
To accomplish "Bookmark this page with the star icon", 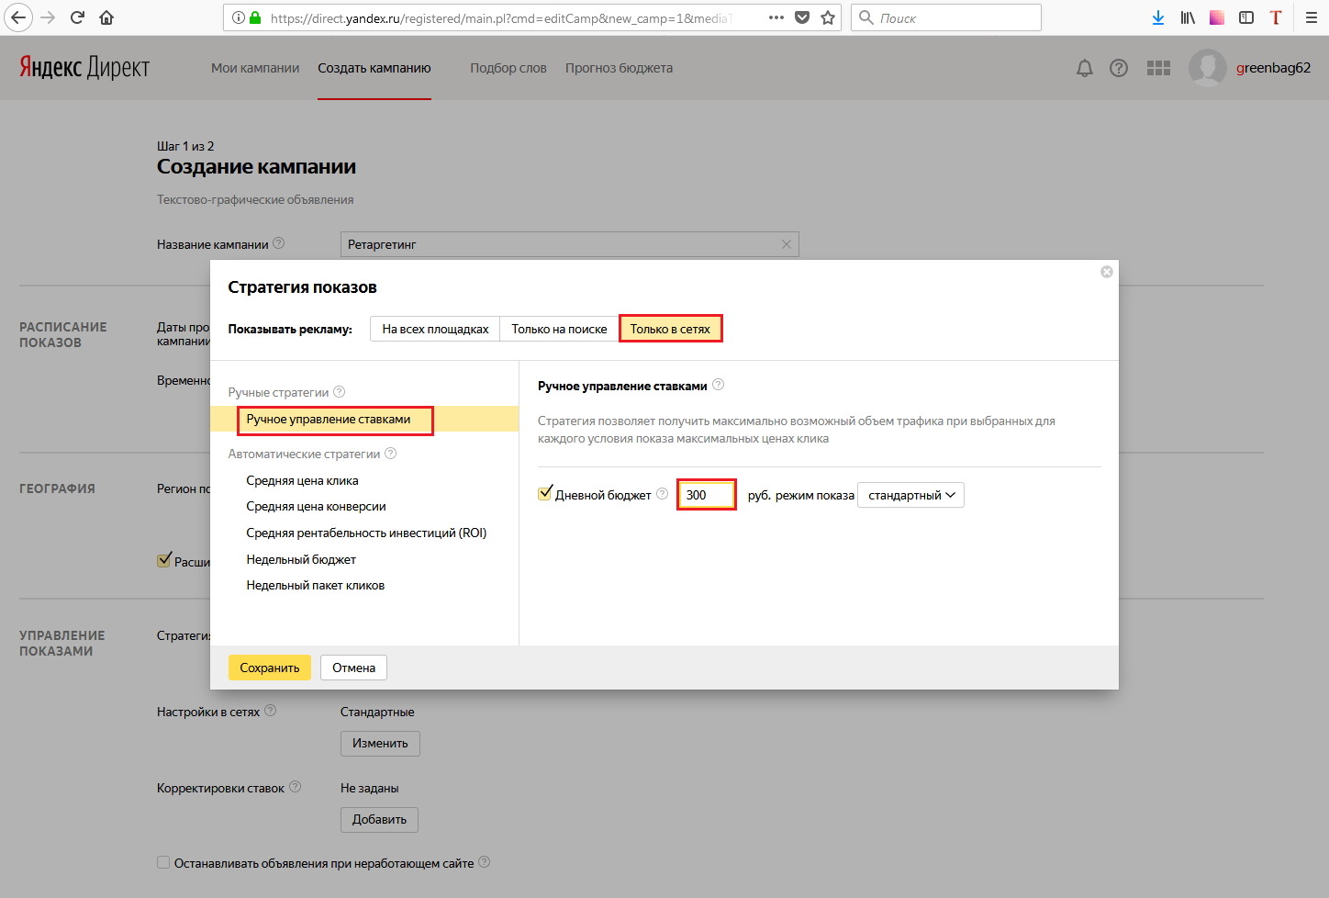I will point(828,17).
